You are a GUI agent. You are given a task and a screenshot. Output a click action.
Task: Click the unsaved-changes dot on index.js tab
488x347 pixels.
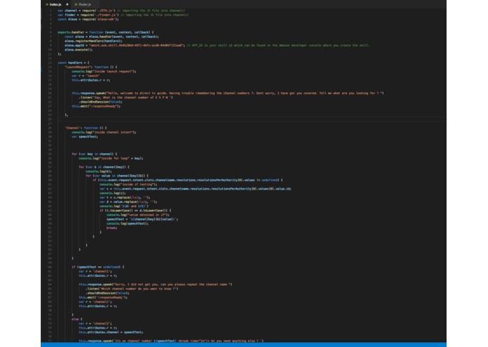click(67, 4)
